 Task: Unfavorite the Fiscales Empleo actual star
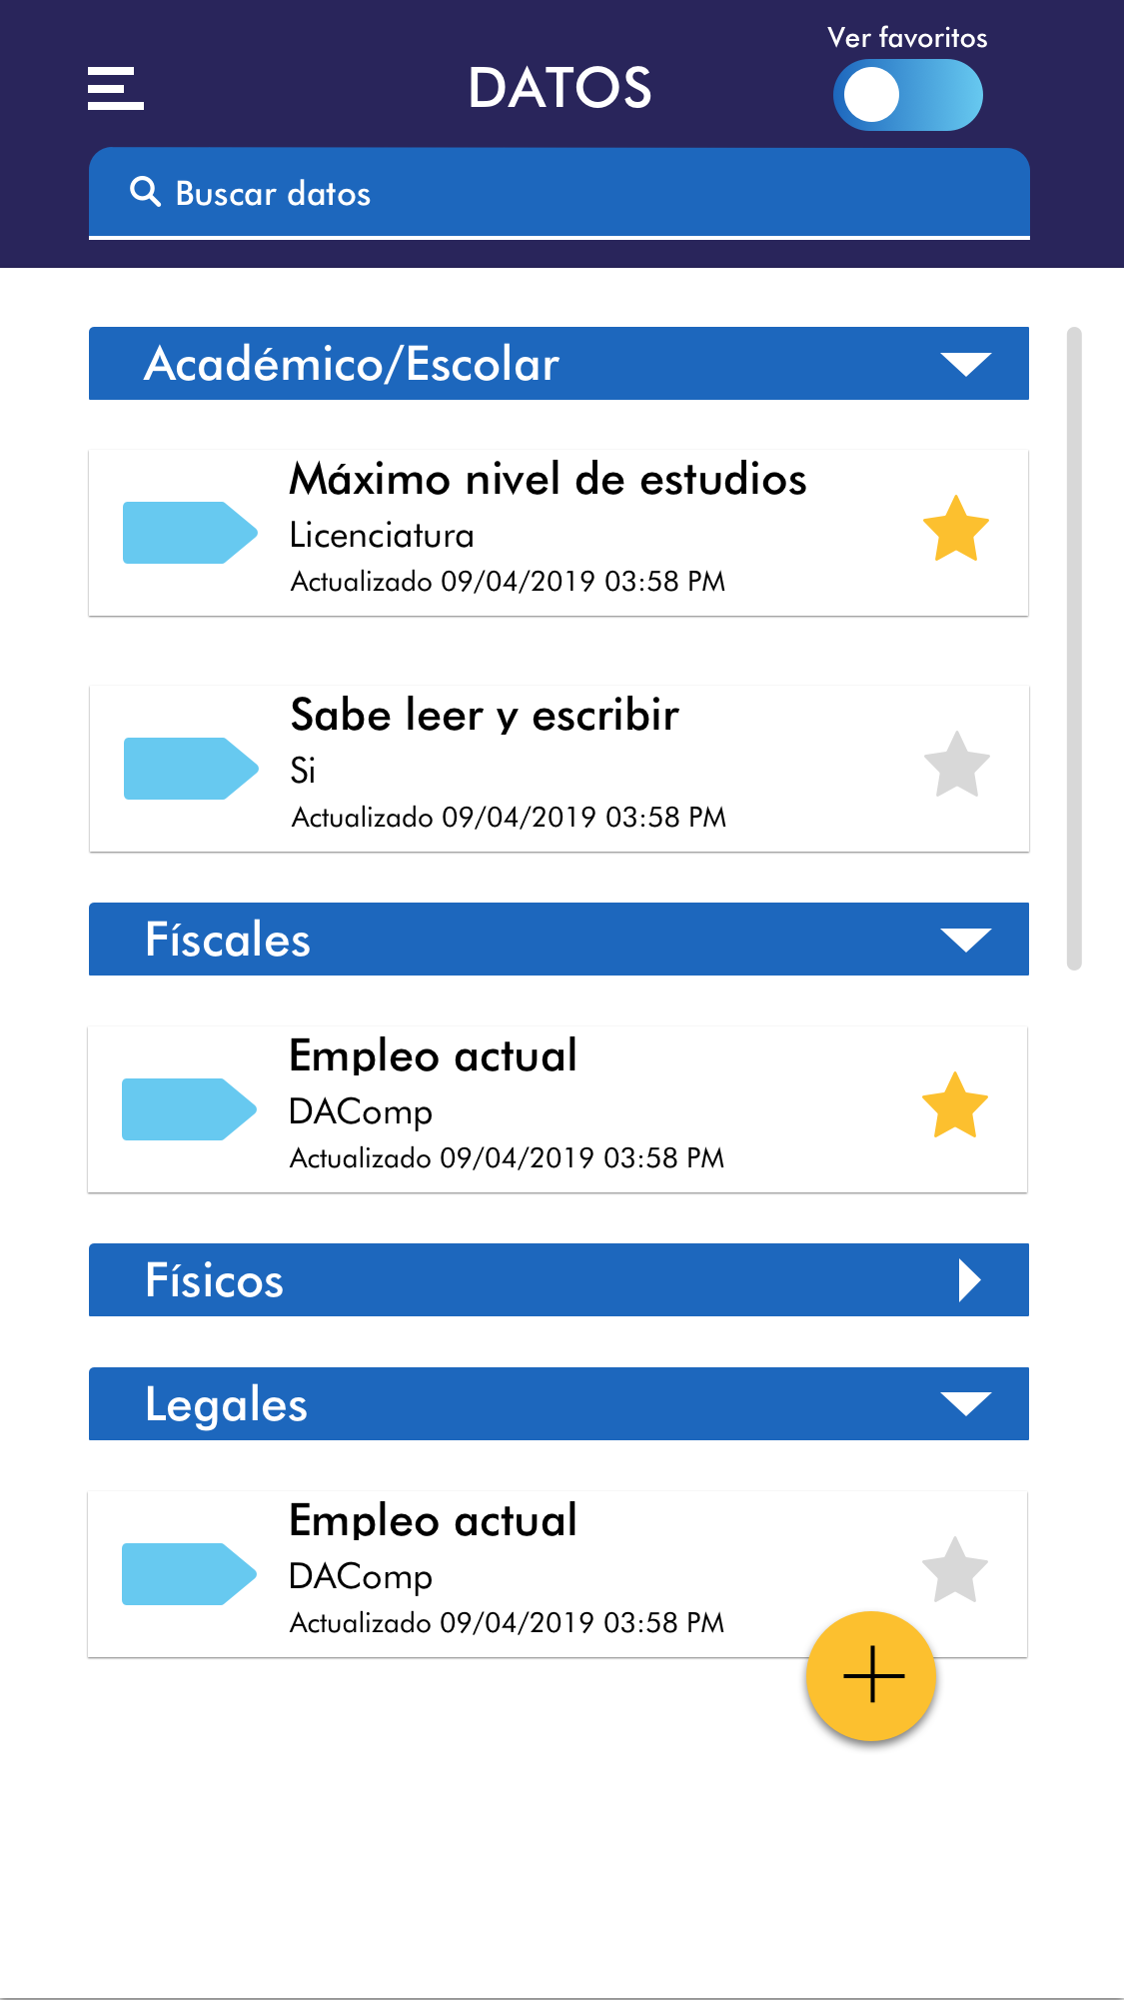coord(954,1105)
